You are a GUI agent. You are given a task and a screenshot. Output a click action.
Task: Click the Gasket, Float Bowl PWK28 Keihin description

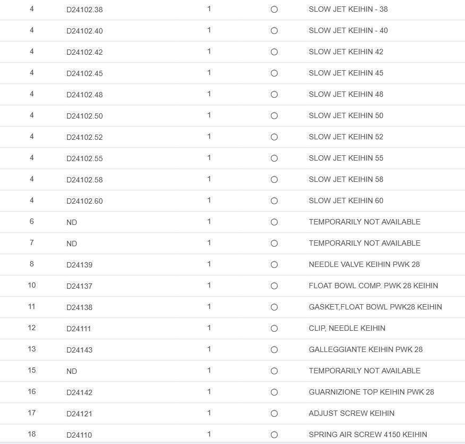click(375, 307)
